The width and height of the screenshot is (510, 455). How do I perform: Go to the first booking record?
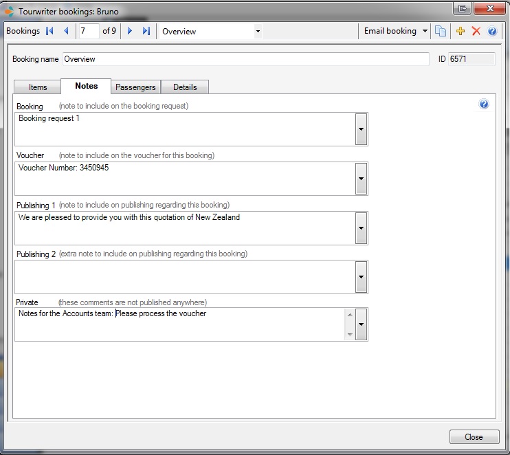[49, 31]
